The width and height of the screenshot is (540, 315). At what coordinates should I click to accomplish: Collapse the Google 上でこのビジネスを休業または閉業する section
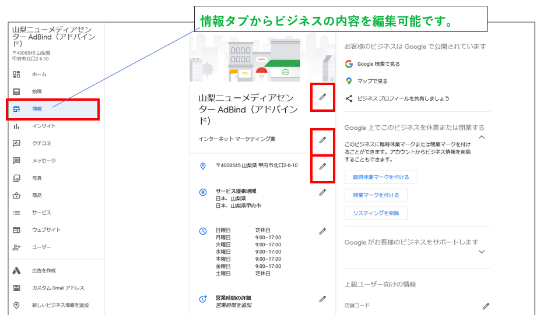click(482, 137)
